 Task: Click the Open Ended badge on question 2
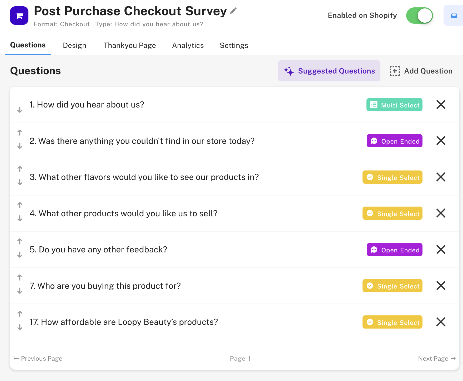394,141
